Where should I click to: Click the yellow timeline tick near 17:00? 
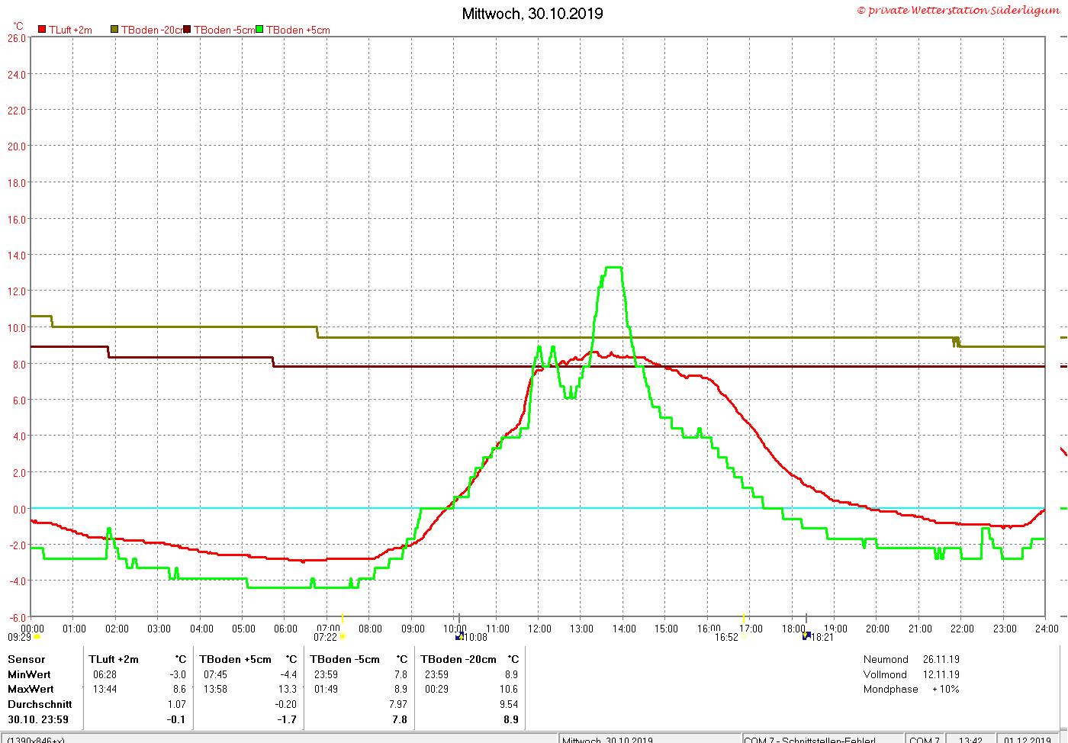click(x=743, y=618)
